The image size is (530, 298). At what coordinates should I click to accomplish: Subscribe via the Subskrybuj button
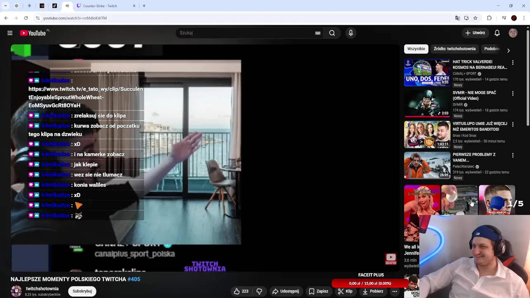click(82, 291)
